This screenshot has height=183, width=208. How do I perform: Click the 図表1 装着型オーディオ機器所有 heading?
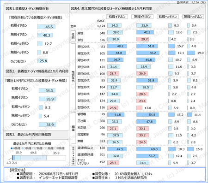27,9
